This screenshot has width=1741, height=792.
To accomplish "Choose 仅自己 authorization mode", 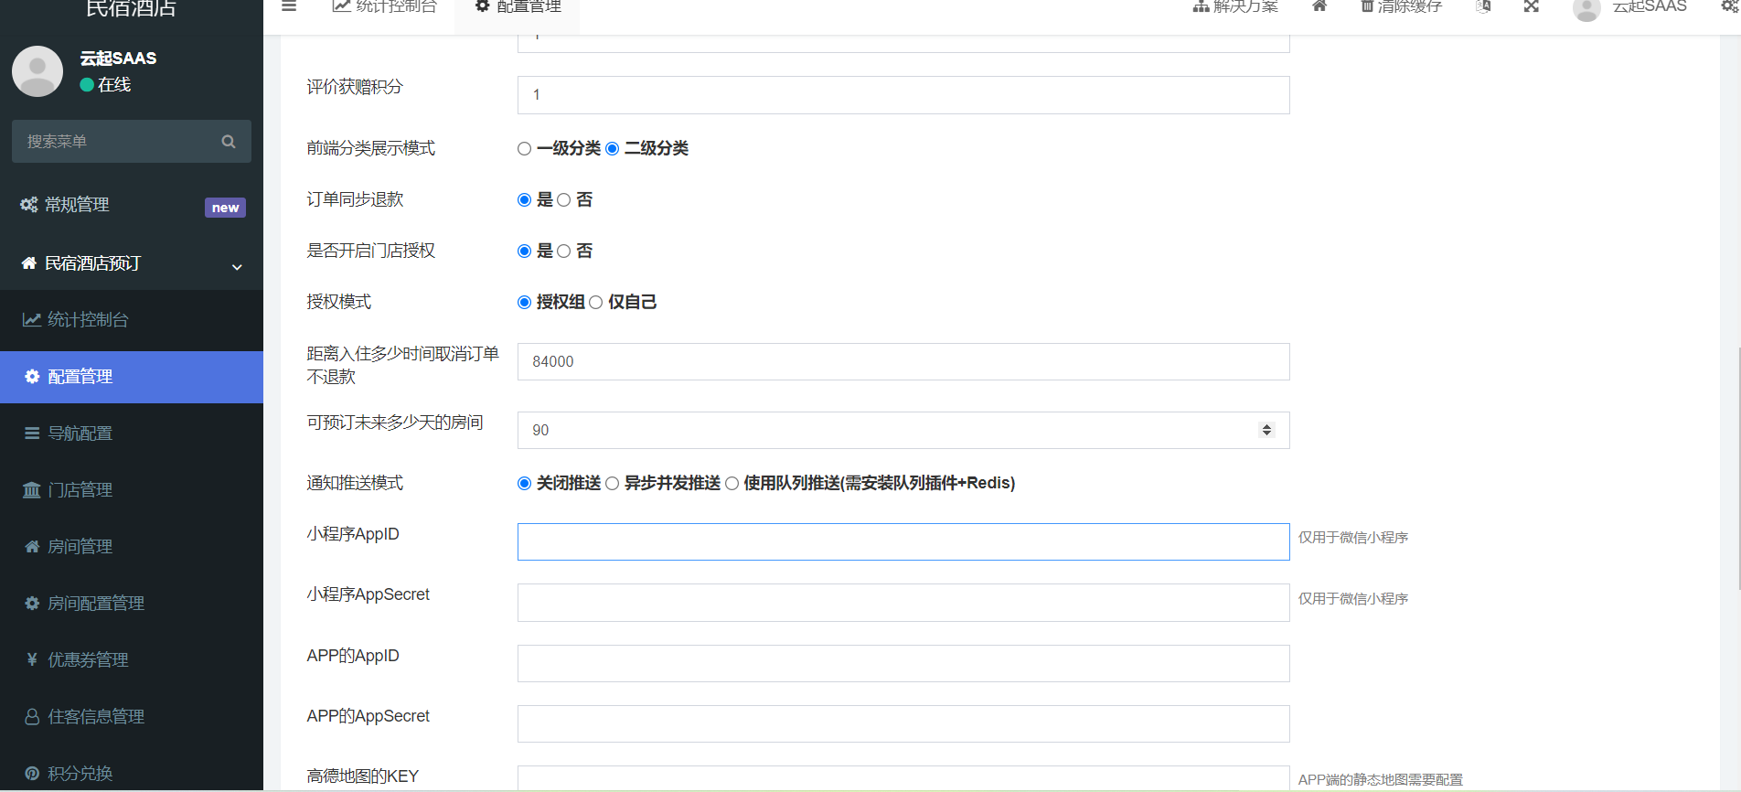I will pyautogui.click(x=596, y=303).
